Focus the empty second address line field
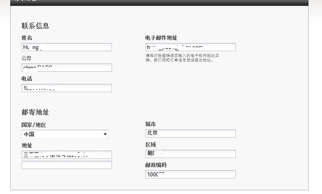The image size is (322, 194). (x=67, y=165)
